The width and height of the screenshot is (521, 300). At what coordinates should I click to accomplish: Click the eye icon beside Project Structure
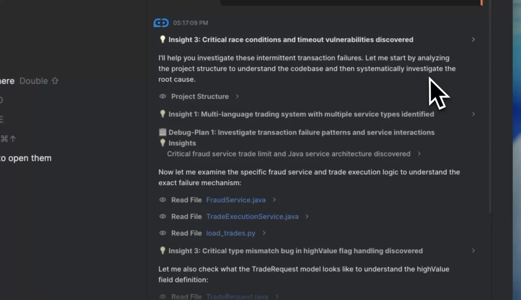tap(163, 96)
